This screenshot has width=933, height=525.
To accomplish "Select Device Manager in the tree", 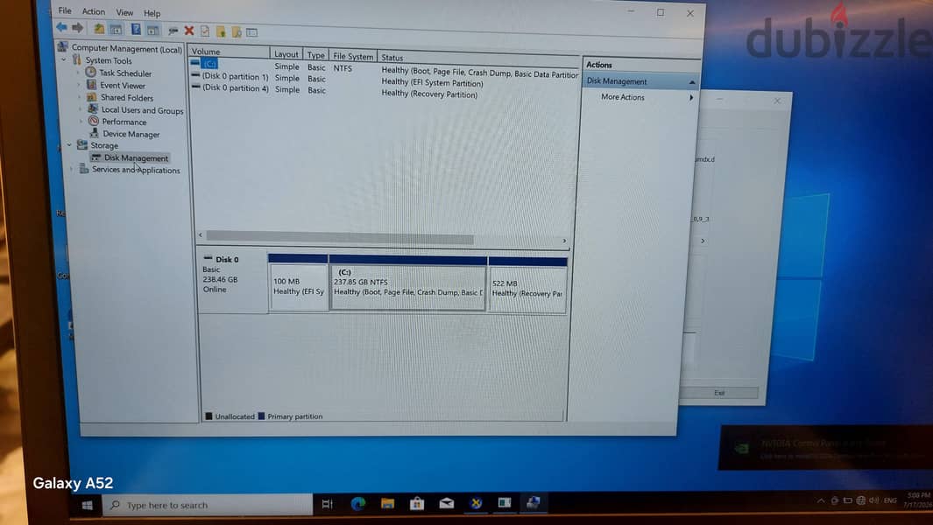I will [x=131, y=134].
